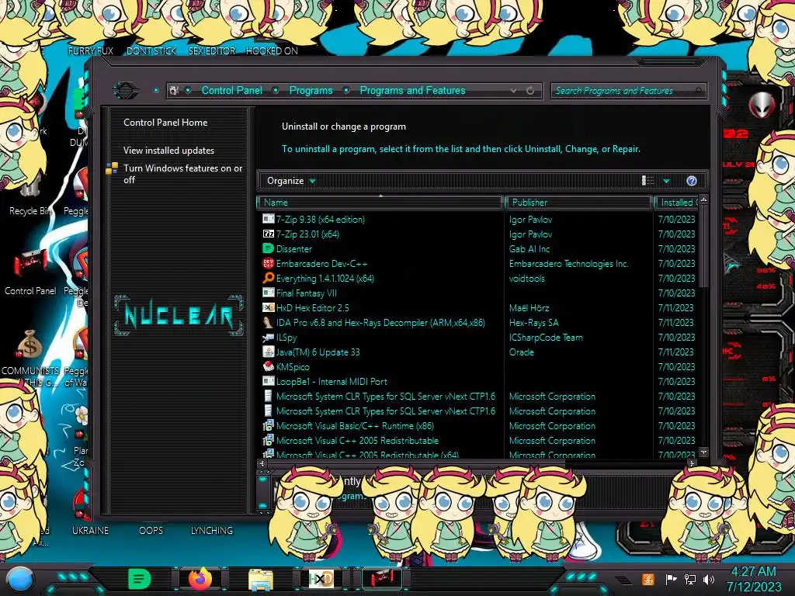Click the HOOKED ON desktop label
This screenshot has height=596, width=795.
click(x=272, y=50)
